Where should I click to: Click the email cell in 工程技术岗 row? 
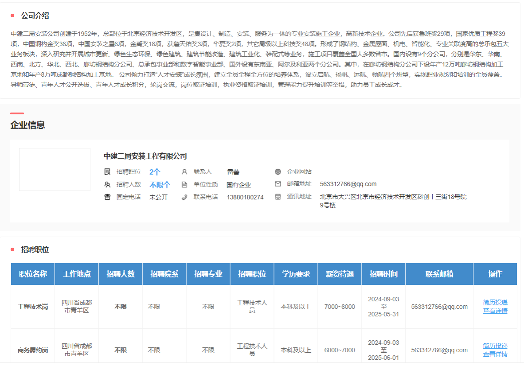point(439,307)
